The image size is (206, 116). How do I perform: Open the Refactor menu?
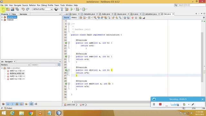pyautogui.click(x=32, y=5)
